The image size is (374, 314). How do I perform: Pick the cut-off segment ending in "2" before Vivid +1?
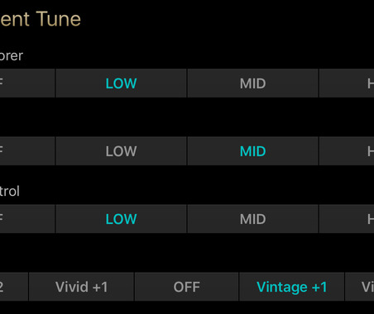pos(14,287)
